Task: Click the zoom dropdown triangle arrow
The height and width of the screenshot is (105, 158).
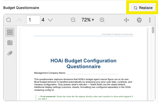Action: (x=93, y=20)
